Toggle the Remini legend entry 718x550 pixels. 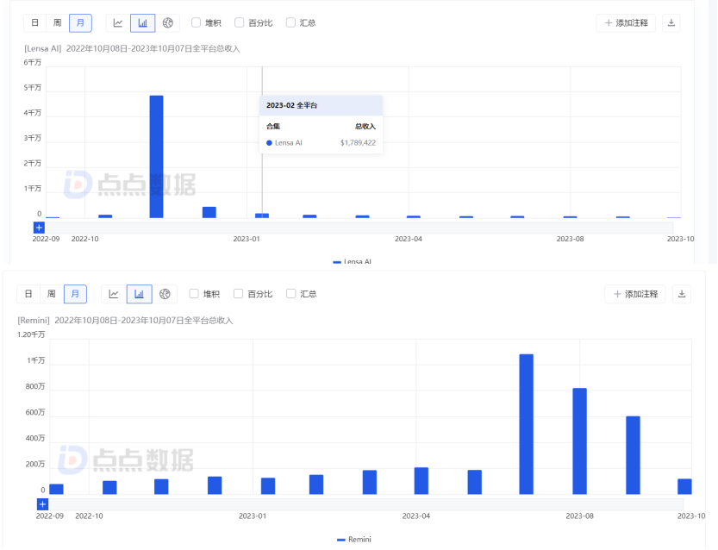click(354, 540)
